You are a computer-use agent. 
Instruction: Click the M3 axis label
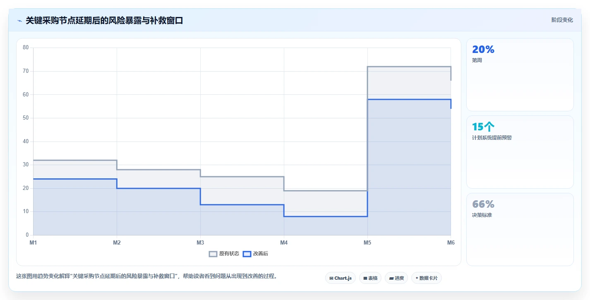200,242
